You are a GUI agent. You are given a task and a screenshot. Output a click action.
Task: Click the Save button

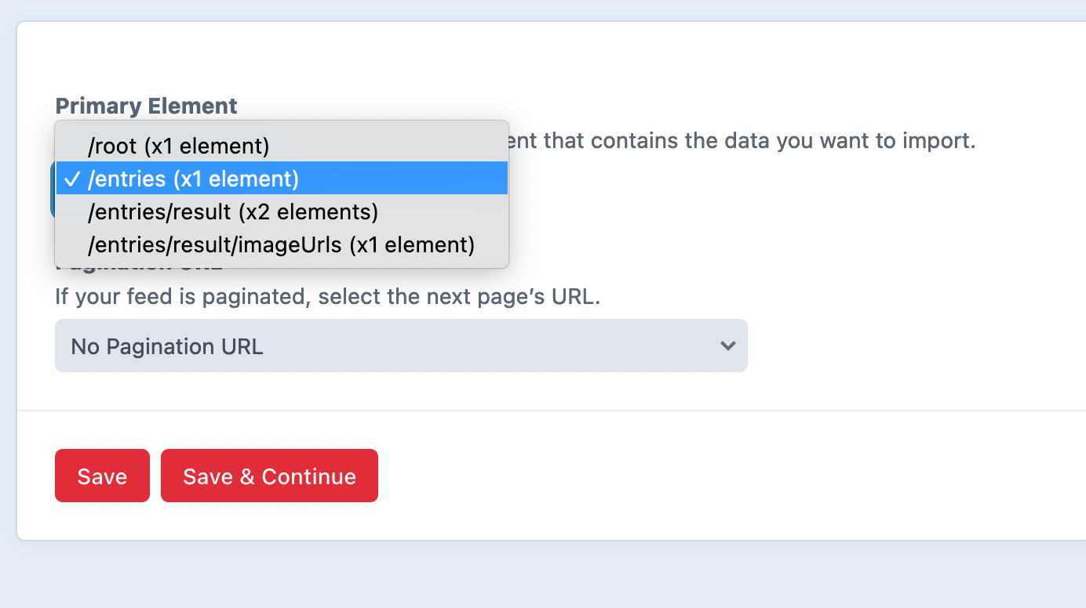101,475
